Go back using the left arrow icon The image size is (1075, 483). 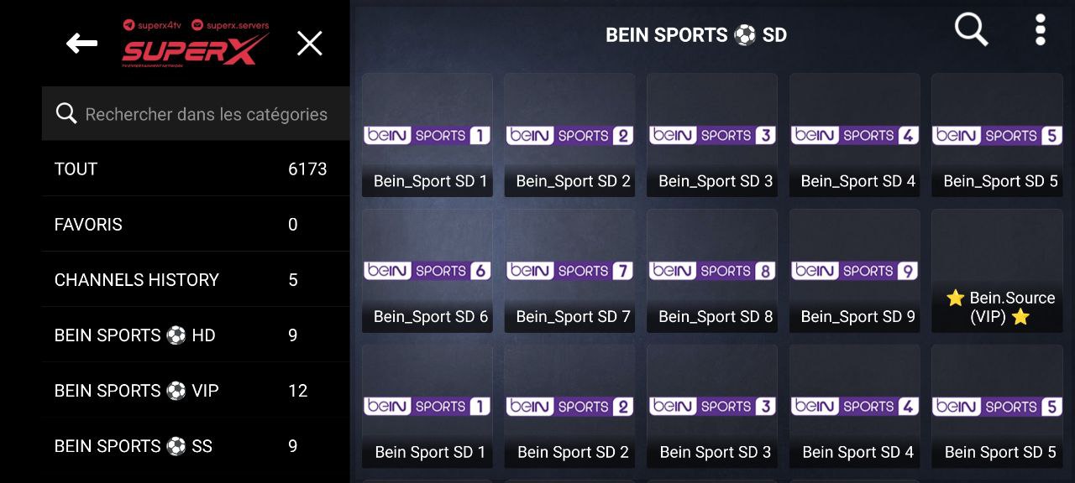[x=81, y=44]
